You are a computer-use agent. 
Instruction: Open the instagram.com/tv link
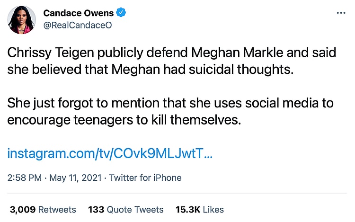[x=110, y=153]
